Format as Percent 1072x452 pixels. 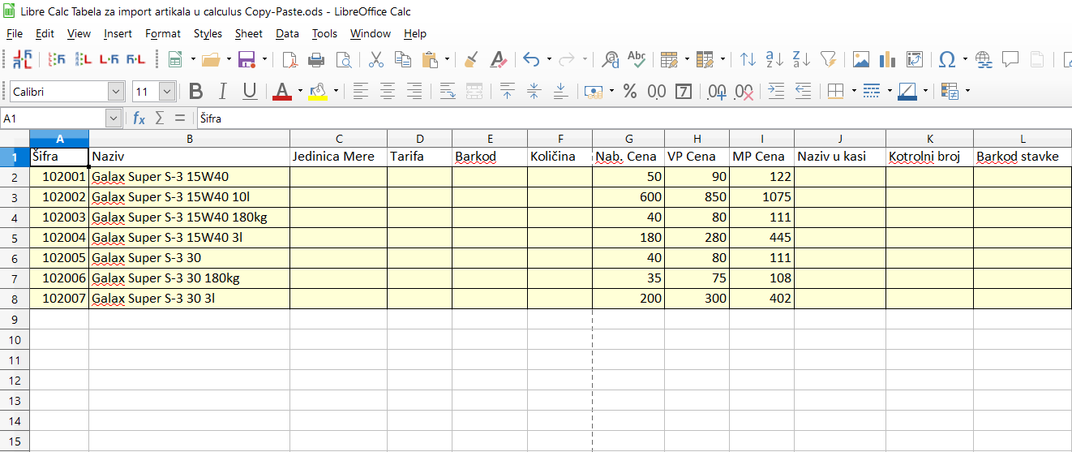(630, 91)
